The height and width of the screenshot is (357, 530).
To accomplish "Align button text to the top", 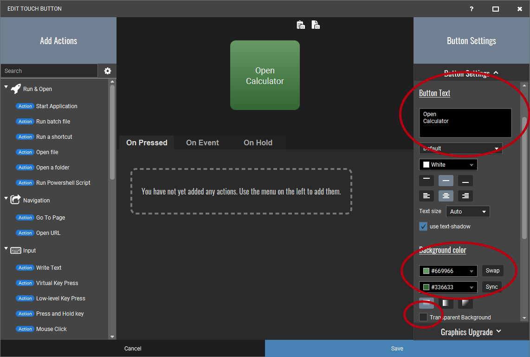I will (x=427, y=181).
